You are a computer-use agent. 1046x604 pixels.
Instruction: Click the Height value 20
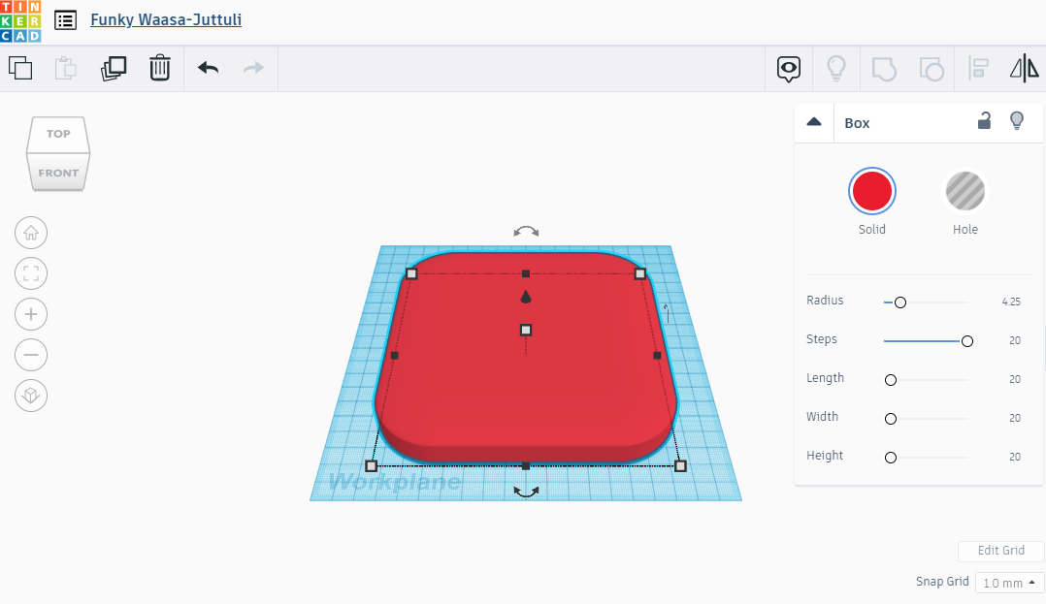tap(1015, 457)
